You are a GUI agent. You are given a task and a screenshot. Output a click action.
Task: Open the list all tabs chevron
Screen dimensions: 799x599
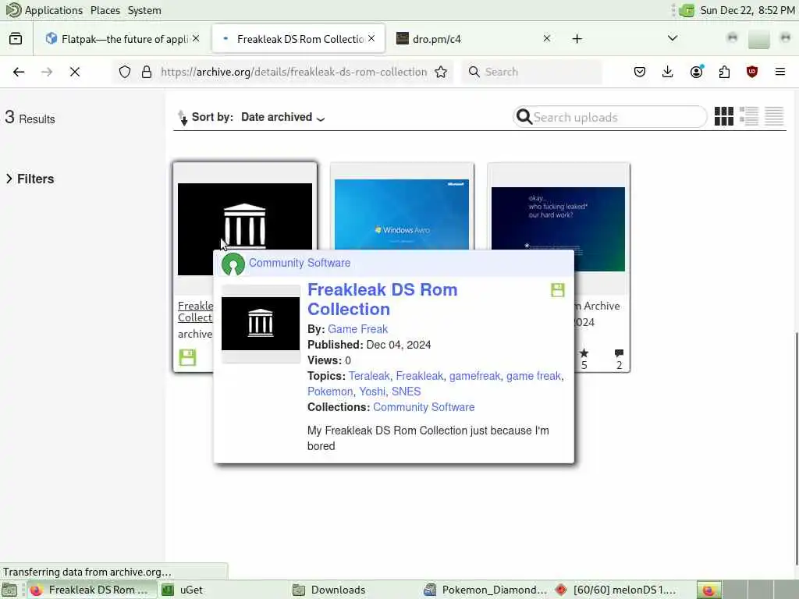click(672, 39)
